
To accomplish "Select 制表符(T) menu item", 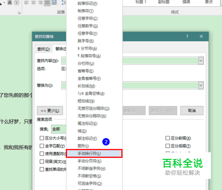I will (x=94, y=11).
